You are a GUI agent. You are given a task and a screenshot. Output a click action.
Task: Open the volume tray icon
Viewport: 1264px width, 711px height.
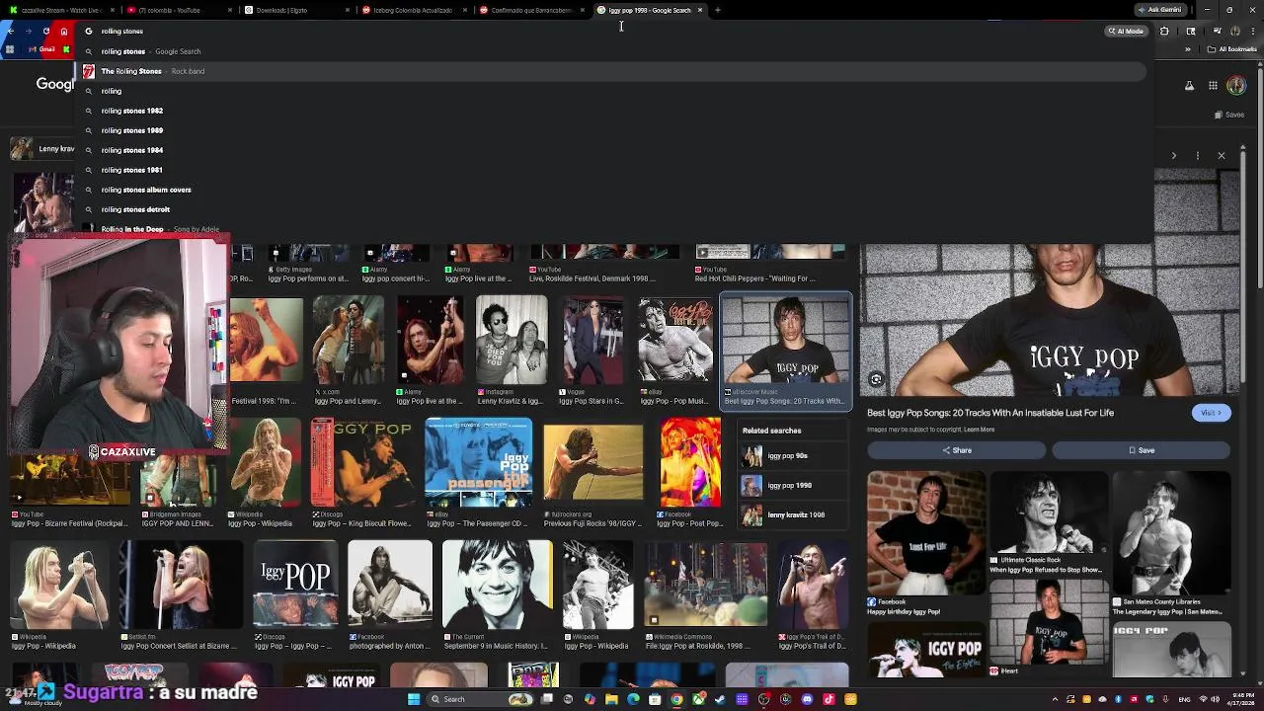pos(1215,699)
